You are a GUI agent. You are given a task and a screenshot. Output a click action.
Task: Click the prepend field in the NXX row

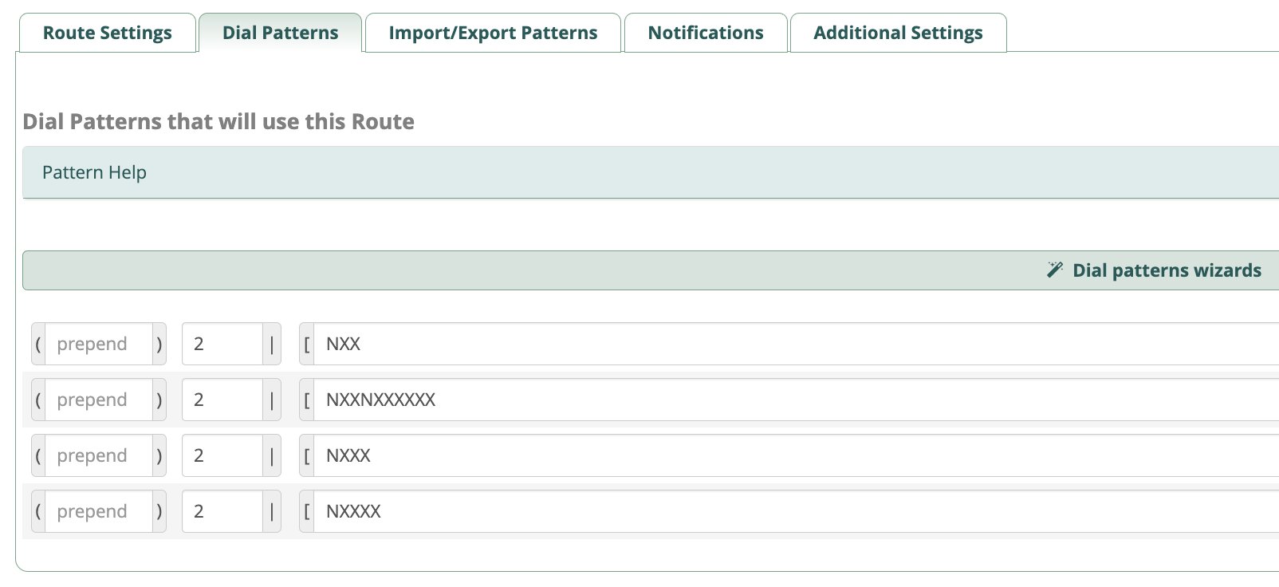pos(99,344)
